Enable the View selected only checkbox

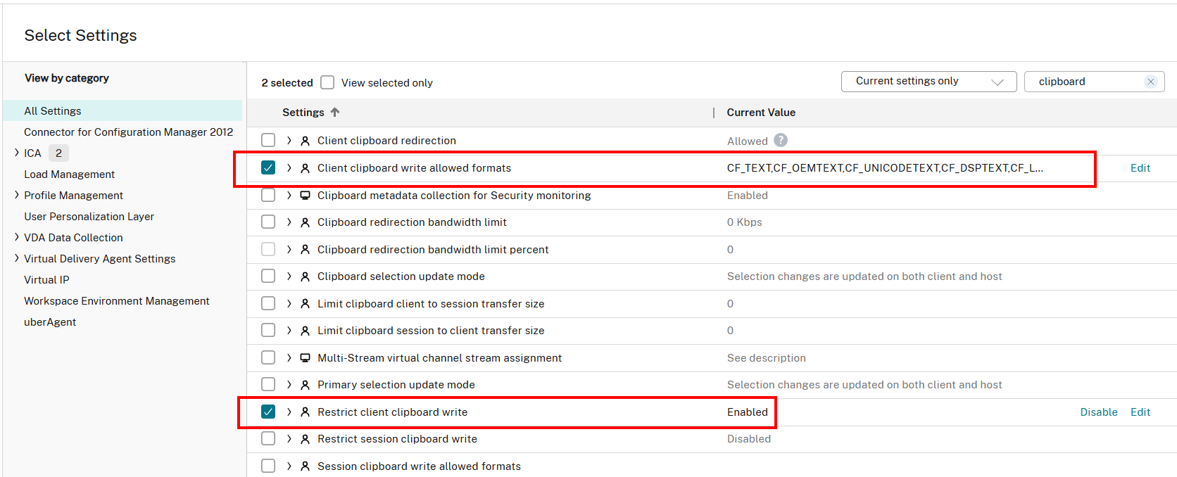(x=327, y=82)
